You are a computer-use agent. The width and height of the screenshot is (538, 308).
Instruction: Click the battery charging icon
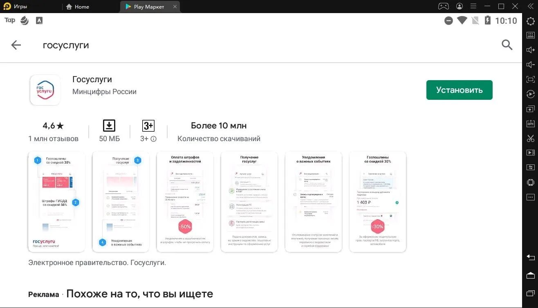coord(487,20)
